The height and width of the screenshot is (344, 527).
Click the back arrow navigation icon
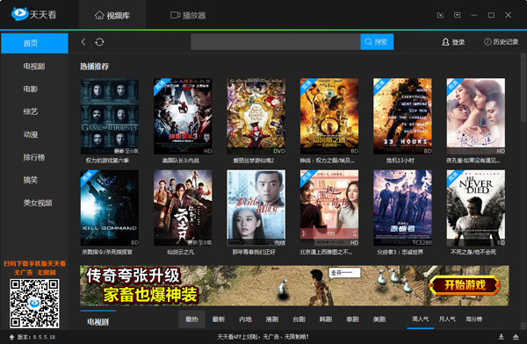pyautogui.click(x=83, y=42)
